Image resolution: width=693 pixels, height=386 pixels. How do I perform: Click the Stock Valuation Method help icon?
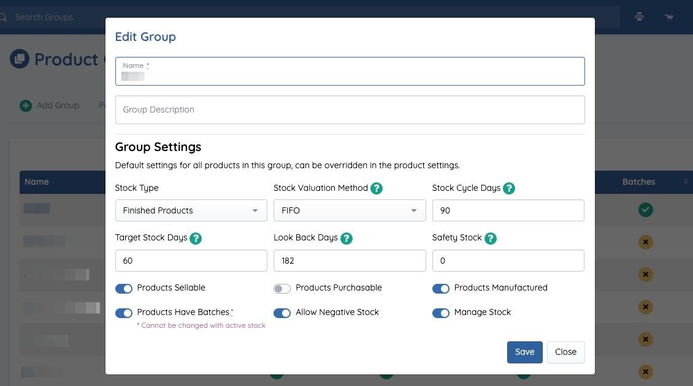377,188
